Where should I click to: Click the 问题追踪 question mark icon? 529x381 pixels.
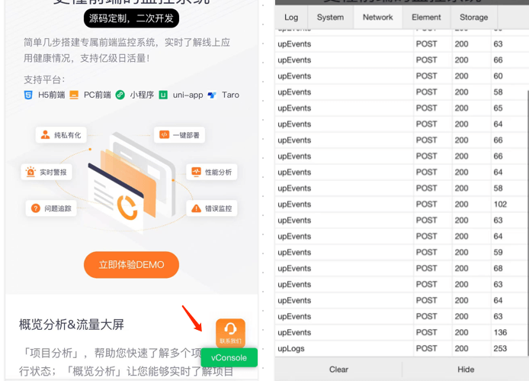(x=35, y=208)
